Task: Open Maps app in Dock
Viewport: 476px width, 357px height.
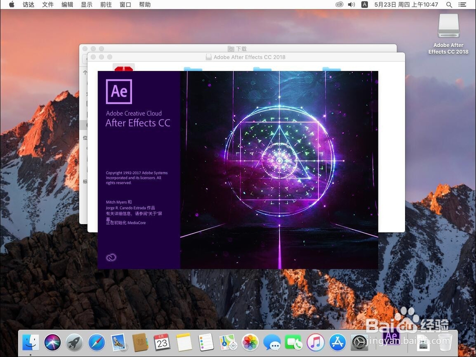Action: 228,342
